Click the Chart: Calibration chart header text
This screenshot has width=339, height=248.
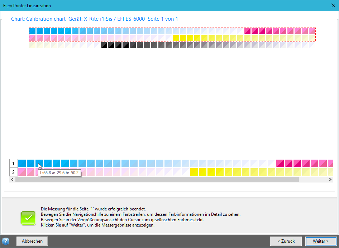[x=38, y=19]
